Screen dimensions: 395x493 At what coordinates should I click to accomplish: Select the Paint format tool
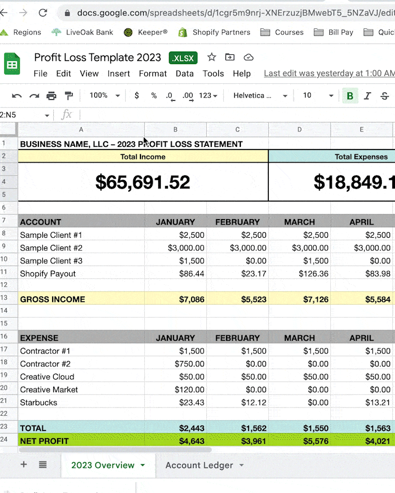[69, 95]
